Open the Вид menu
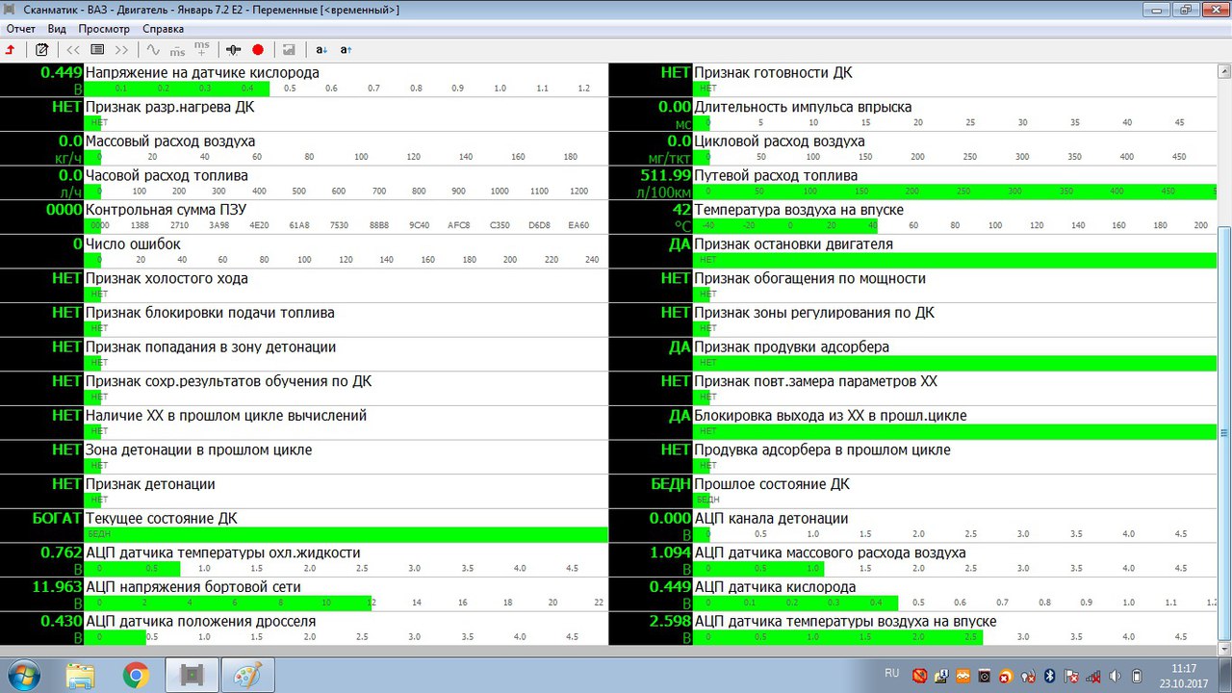This screenshot has width=1232, height=693. (x=57, y=29)
